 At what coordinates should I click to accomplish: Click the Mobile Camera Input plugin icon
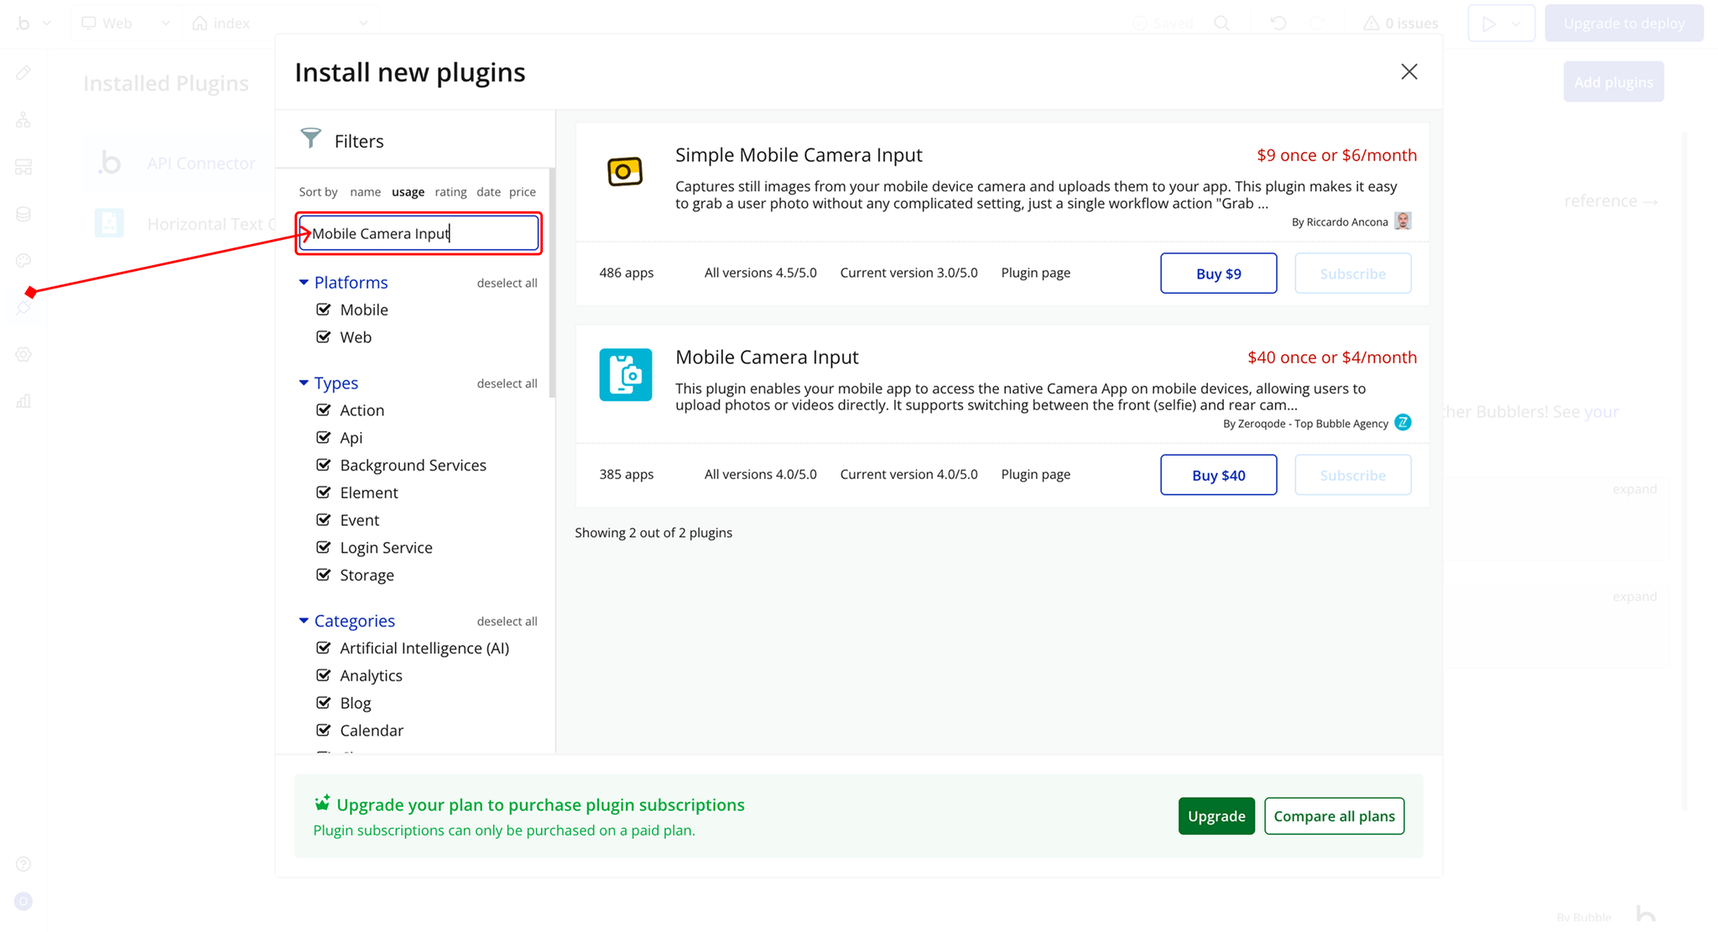pos(625,374)
